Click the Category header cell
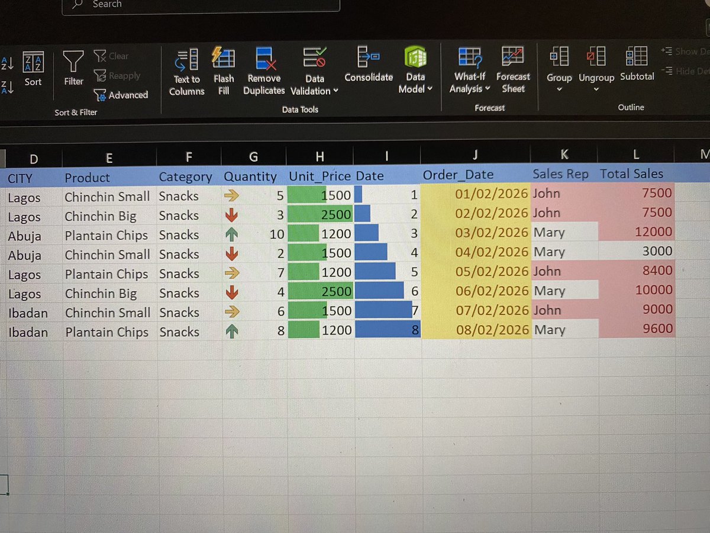Viewport: 710px width, 533px height. 189,176
